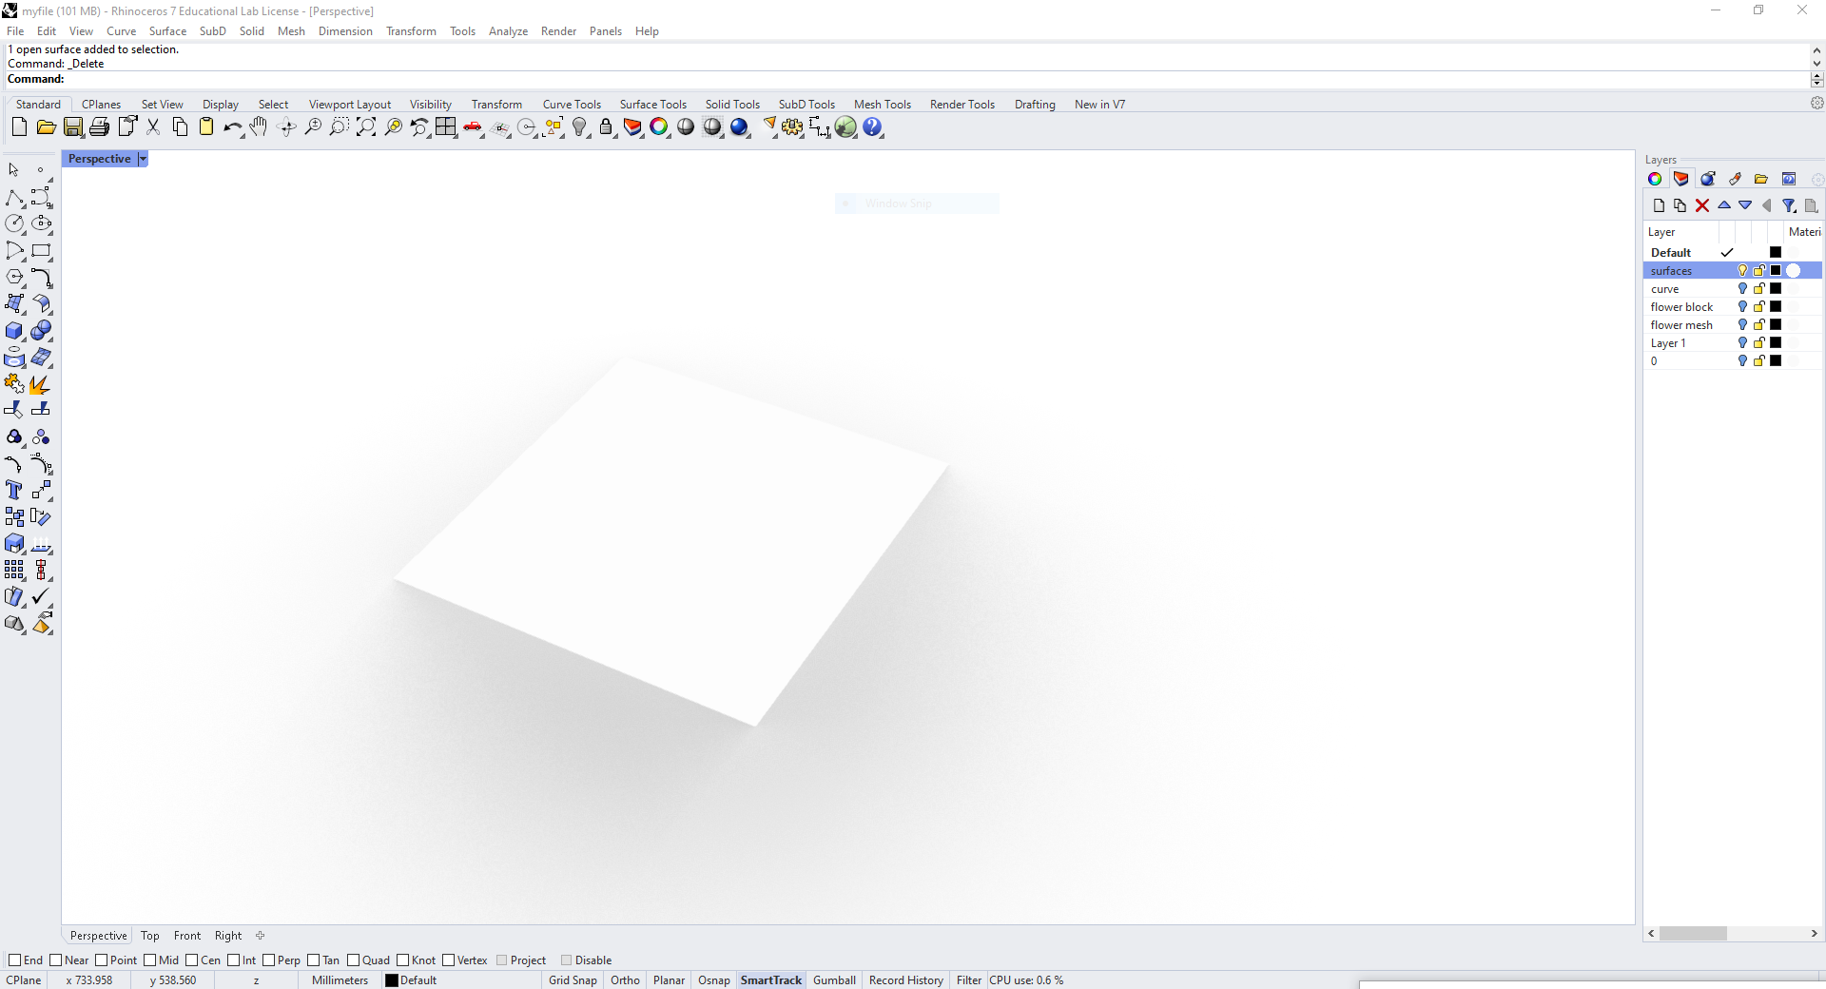Hide the flower mesh layer bulb
This screenshot has width=1826, height=989.
[x=1742, y=325]
